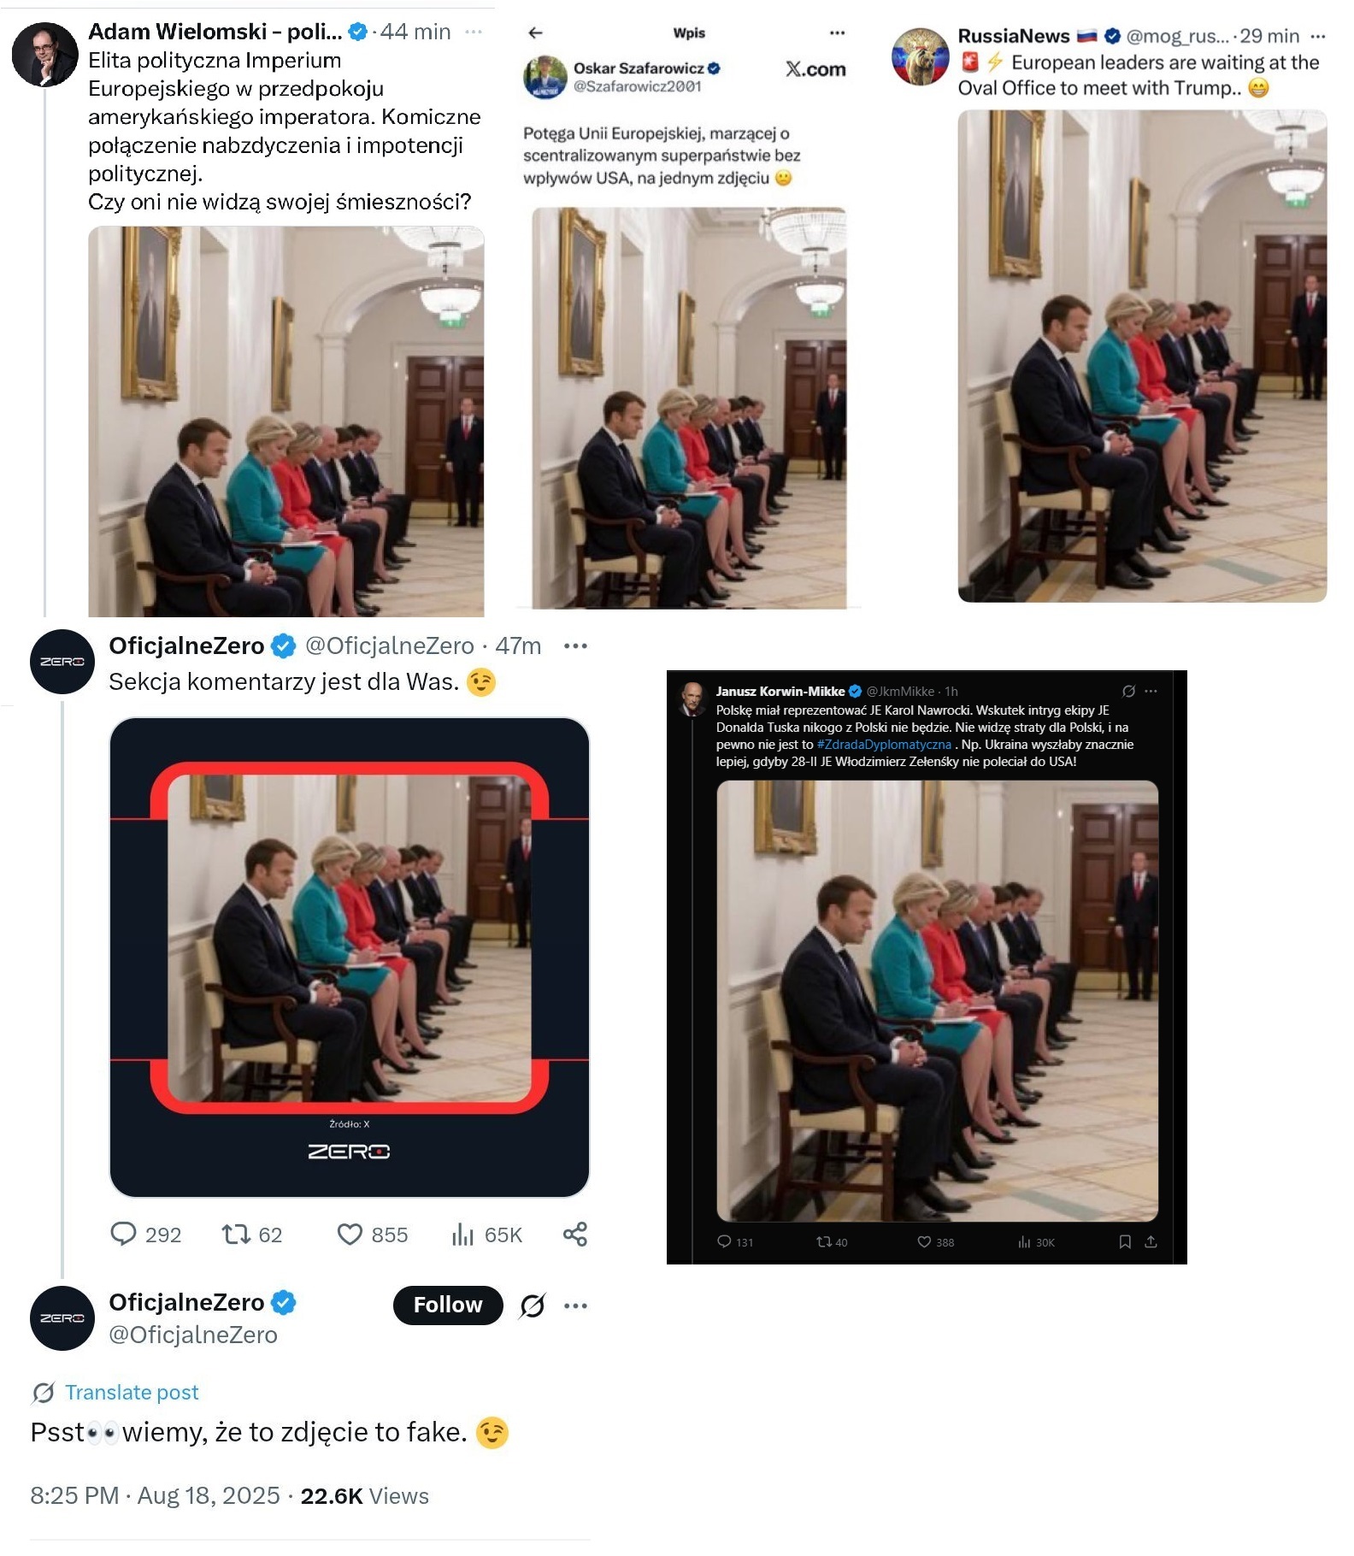Click the Grok icon next to Follow

533,1306
